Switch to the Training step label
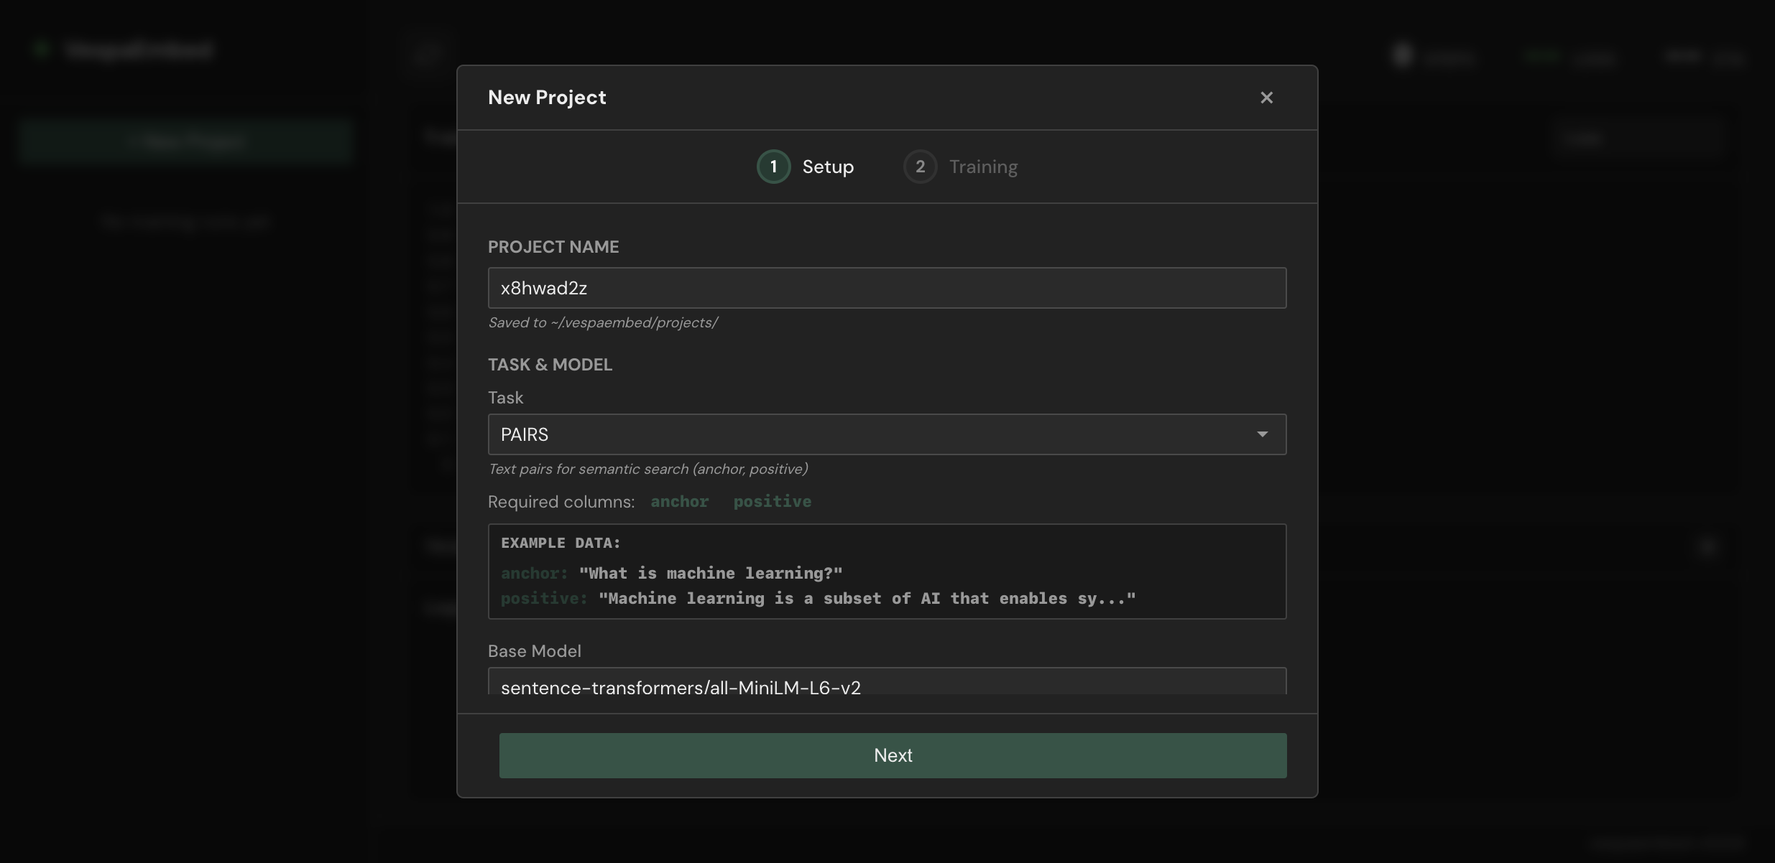1775x863 pixels. [983, 167]
